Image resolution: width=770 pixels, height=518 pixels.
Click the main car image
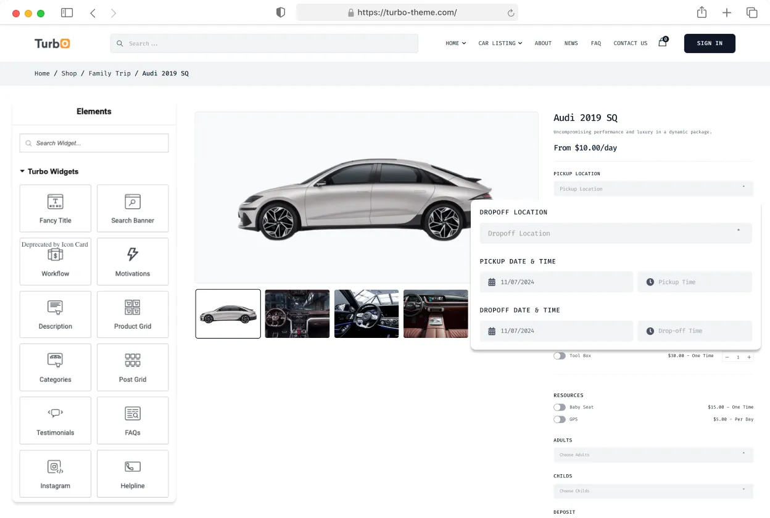[366, 197]
